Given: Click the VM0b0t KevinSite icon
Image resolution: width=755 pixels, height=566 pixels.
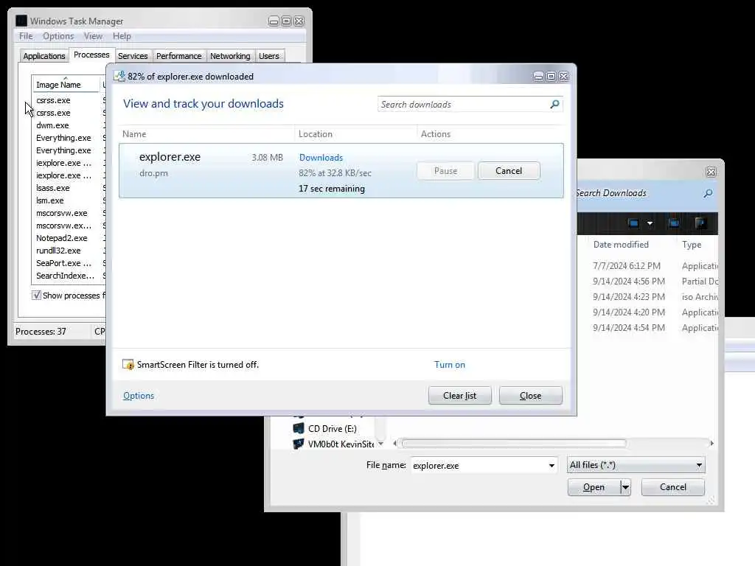Looking at the screenshot, I should click(299, 443).
